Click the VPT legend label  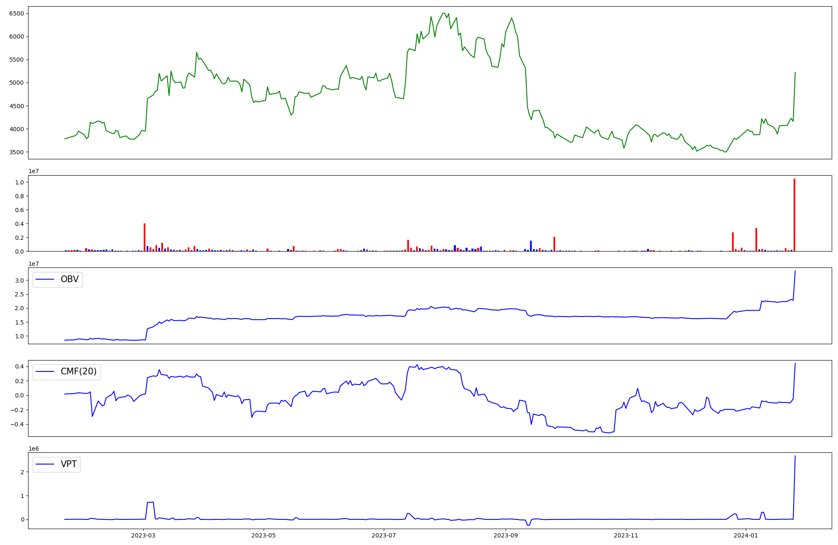69,464
